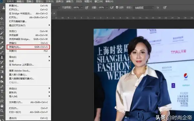Open the 滤镜(T) menu
This screenshot has width=194, height=121.
(x=70, y=2)
